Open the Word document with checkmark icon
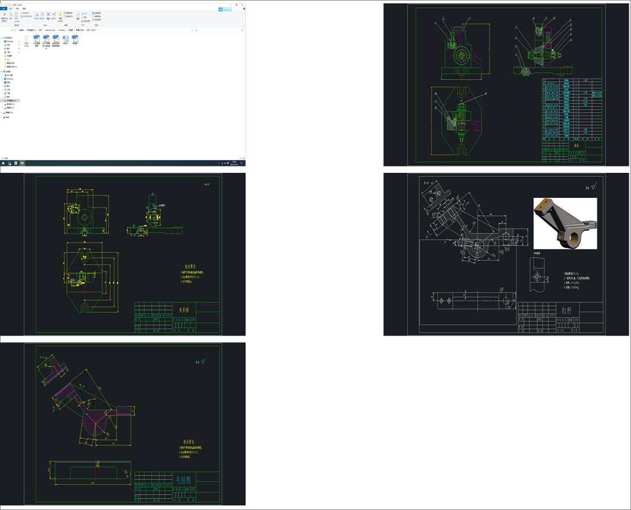631x510 pixels. [x=65, y=40]
